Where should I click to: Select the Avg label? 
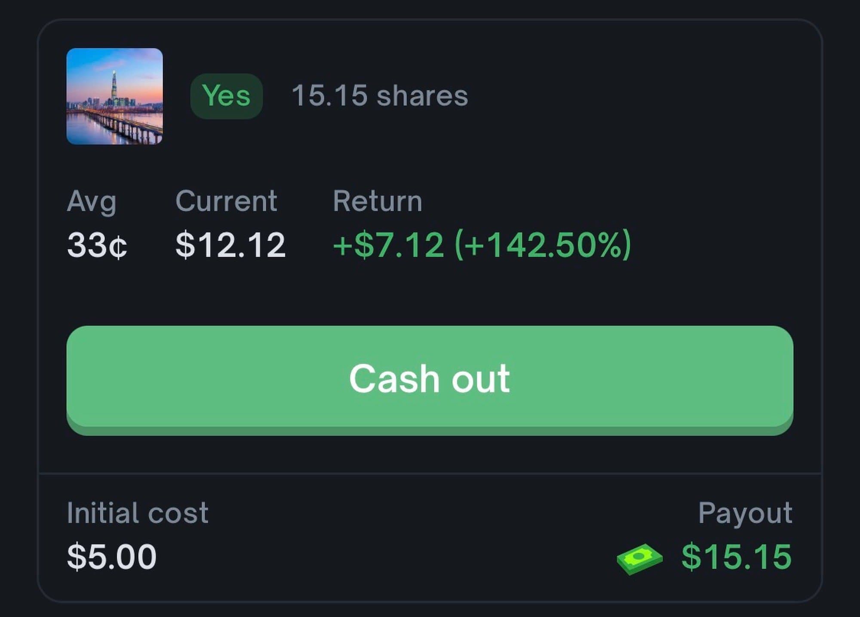92,201
